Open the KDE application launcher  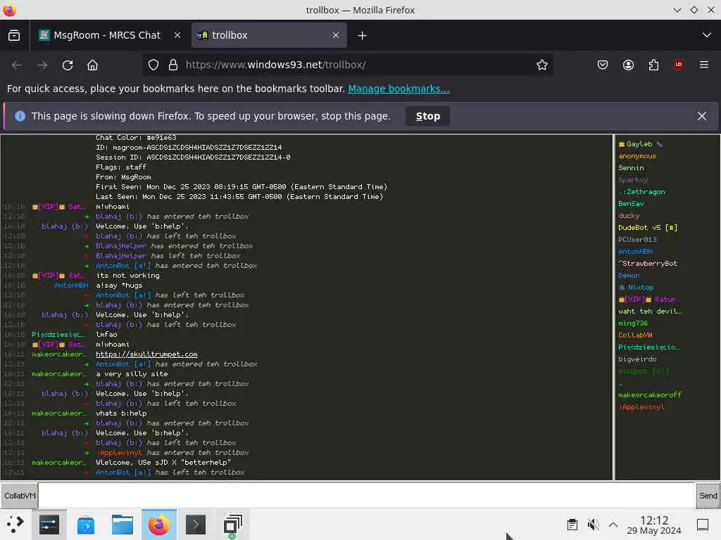click(15, 525)
